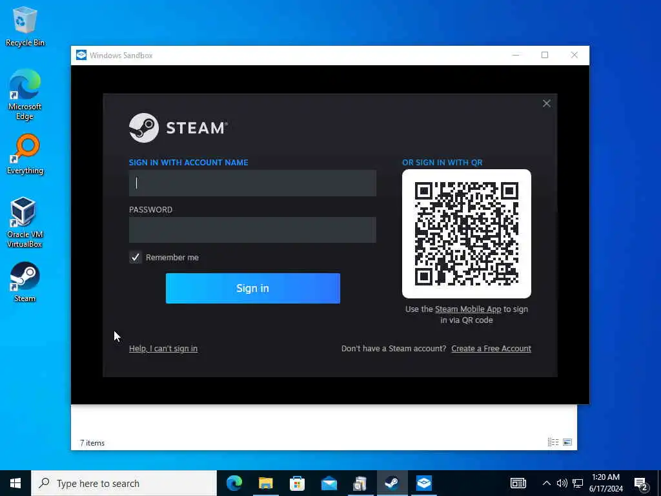Click the Sign in button
Viewport: 661px width, 496px height.
click(253, 288)
